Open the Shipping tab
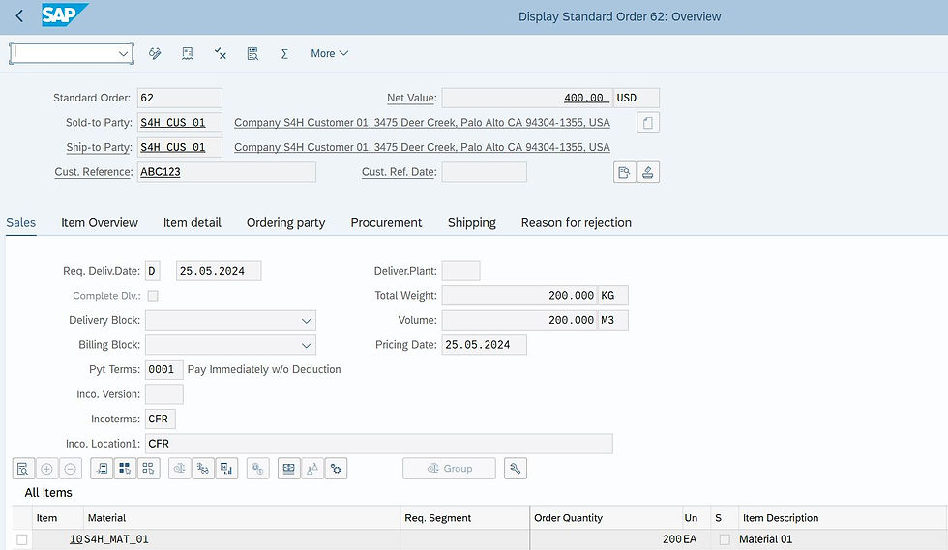Image resolution: width=948 pixels, height=550 pixels. (472, 223)
